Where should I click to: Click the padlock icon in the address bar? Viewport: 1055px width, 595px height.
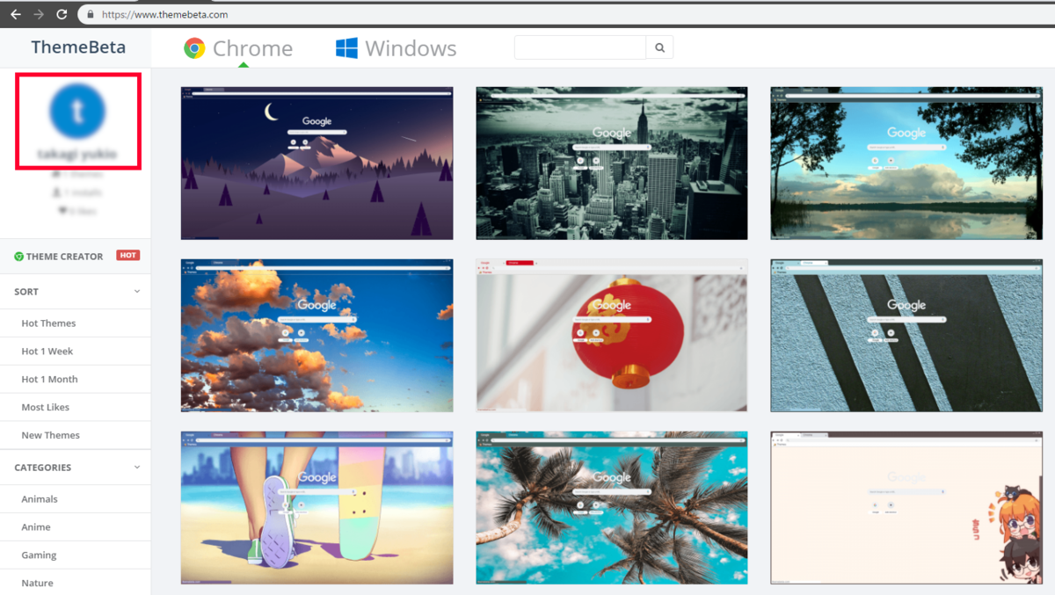(89, 14)
